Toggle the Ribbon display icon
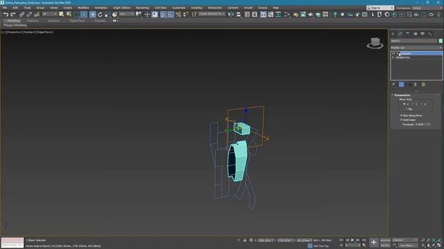Image resolution: width=444 pixels, height=249 pixels. (264, 15)
